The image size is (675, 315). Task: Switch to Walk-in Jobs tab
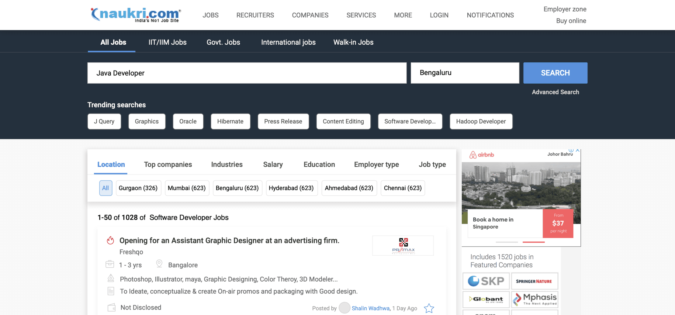353,42
